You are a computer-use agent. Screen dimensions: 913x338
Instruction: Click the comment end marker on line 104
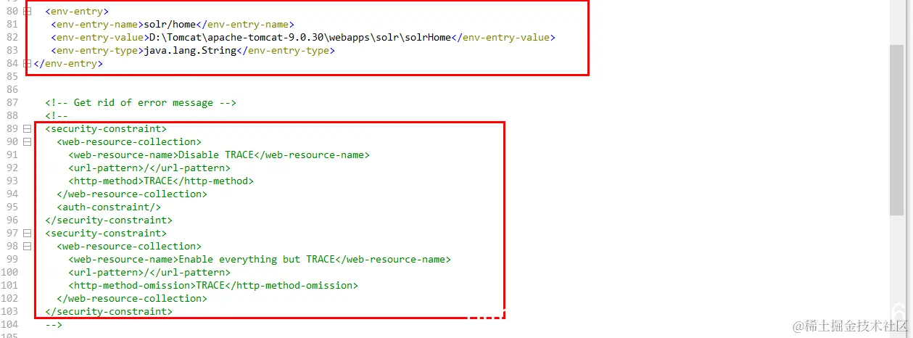pos(54,325)
